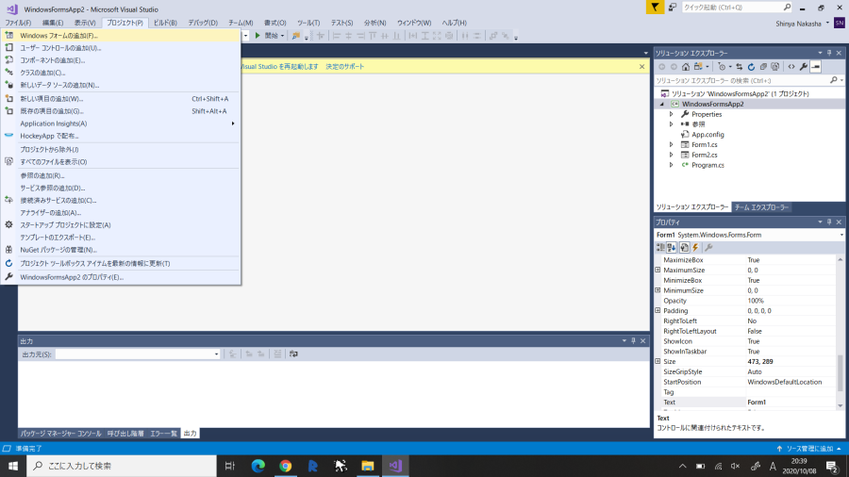Expand the Padding property
The width and height of the screenshot is (849, 477).
pyautogui.click(x=658, y=310)
